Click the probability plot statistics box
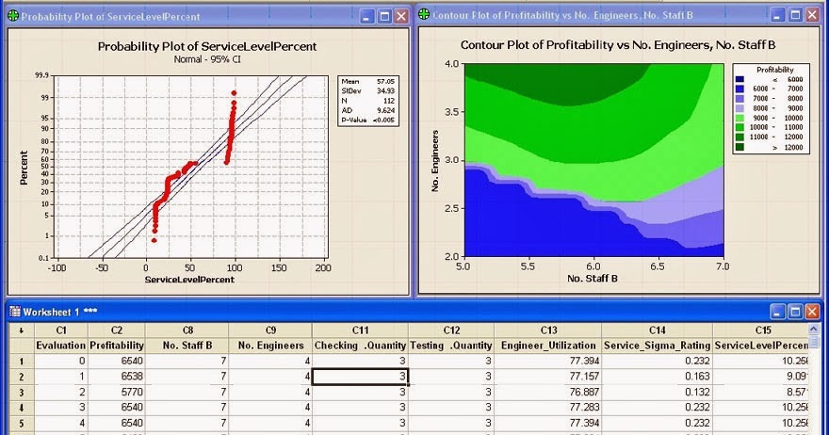 pos(368,101)
